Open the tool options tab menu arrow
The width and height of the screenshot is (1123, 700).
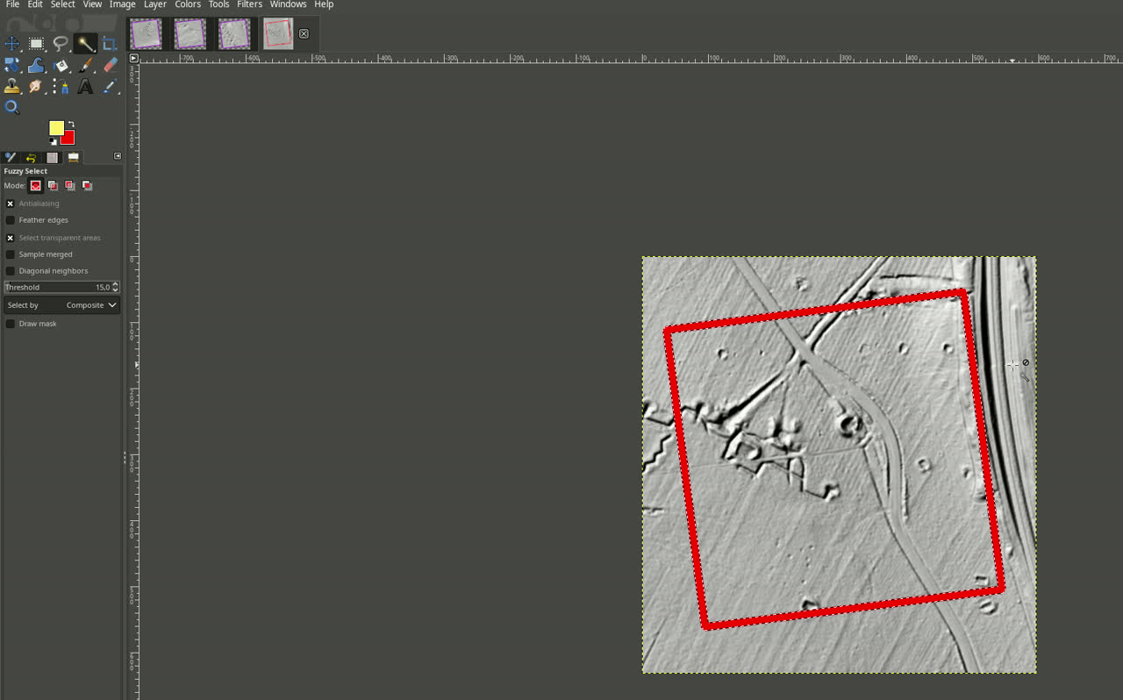click(118, 156)
